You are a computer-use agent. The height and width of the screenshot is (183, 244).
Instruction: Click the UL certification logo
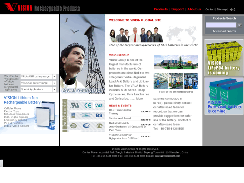coord(75,105)
